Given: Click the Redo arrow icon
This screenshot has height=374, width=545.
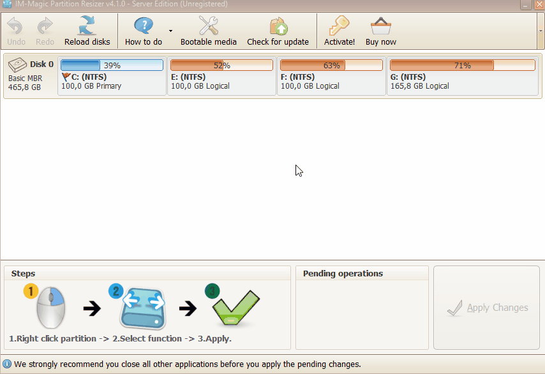Looking at the screenshot, I should [x=45, y=26].
